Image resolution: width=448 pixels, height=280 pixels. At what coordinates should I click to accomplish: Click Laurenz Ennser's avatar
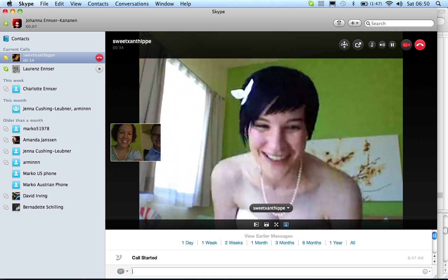16,69
